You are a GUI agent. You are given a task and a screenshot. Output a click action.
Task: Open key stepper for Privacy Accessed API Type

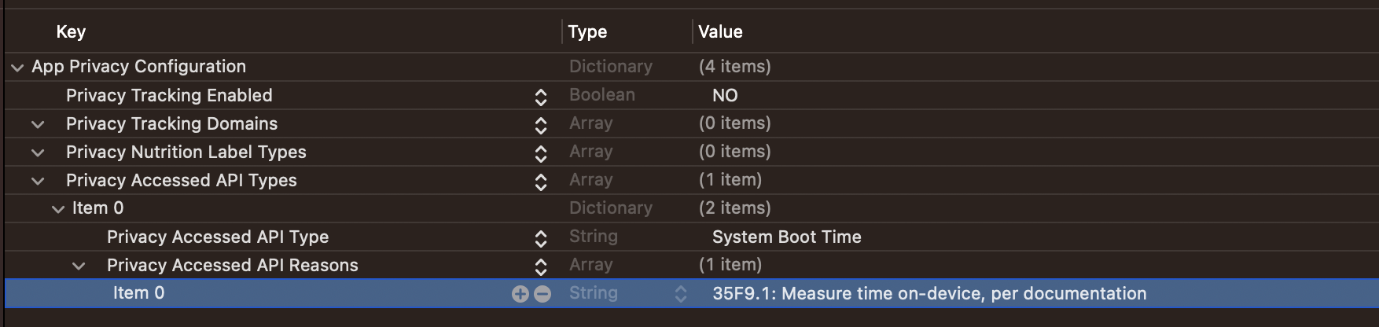(540, 238)
